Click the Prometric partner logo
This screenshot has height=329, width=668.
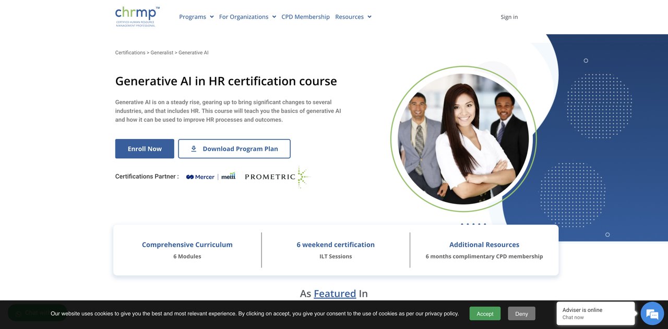[x=277, y=176]
